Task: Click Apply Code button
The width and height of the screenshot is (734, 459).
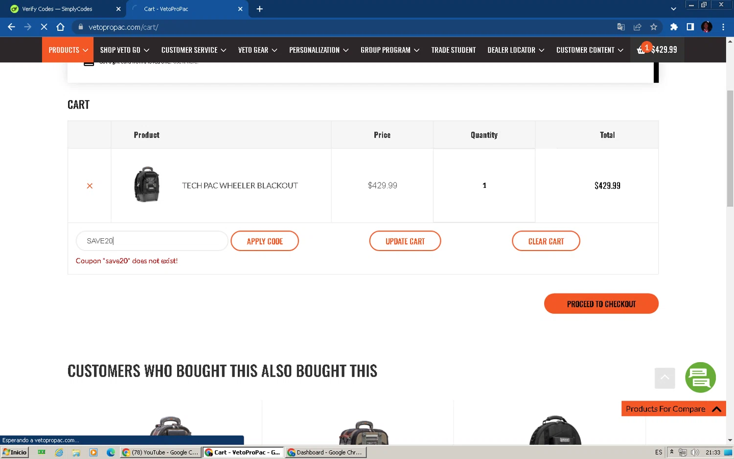Action: pyautogui.click(x=265, y=241)
